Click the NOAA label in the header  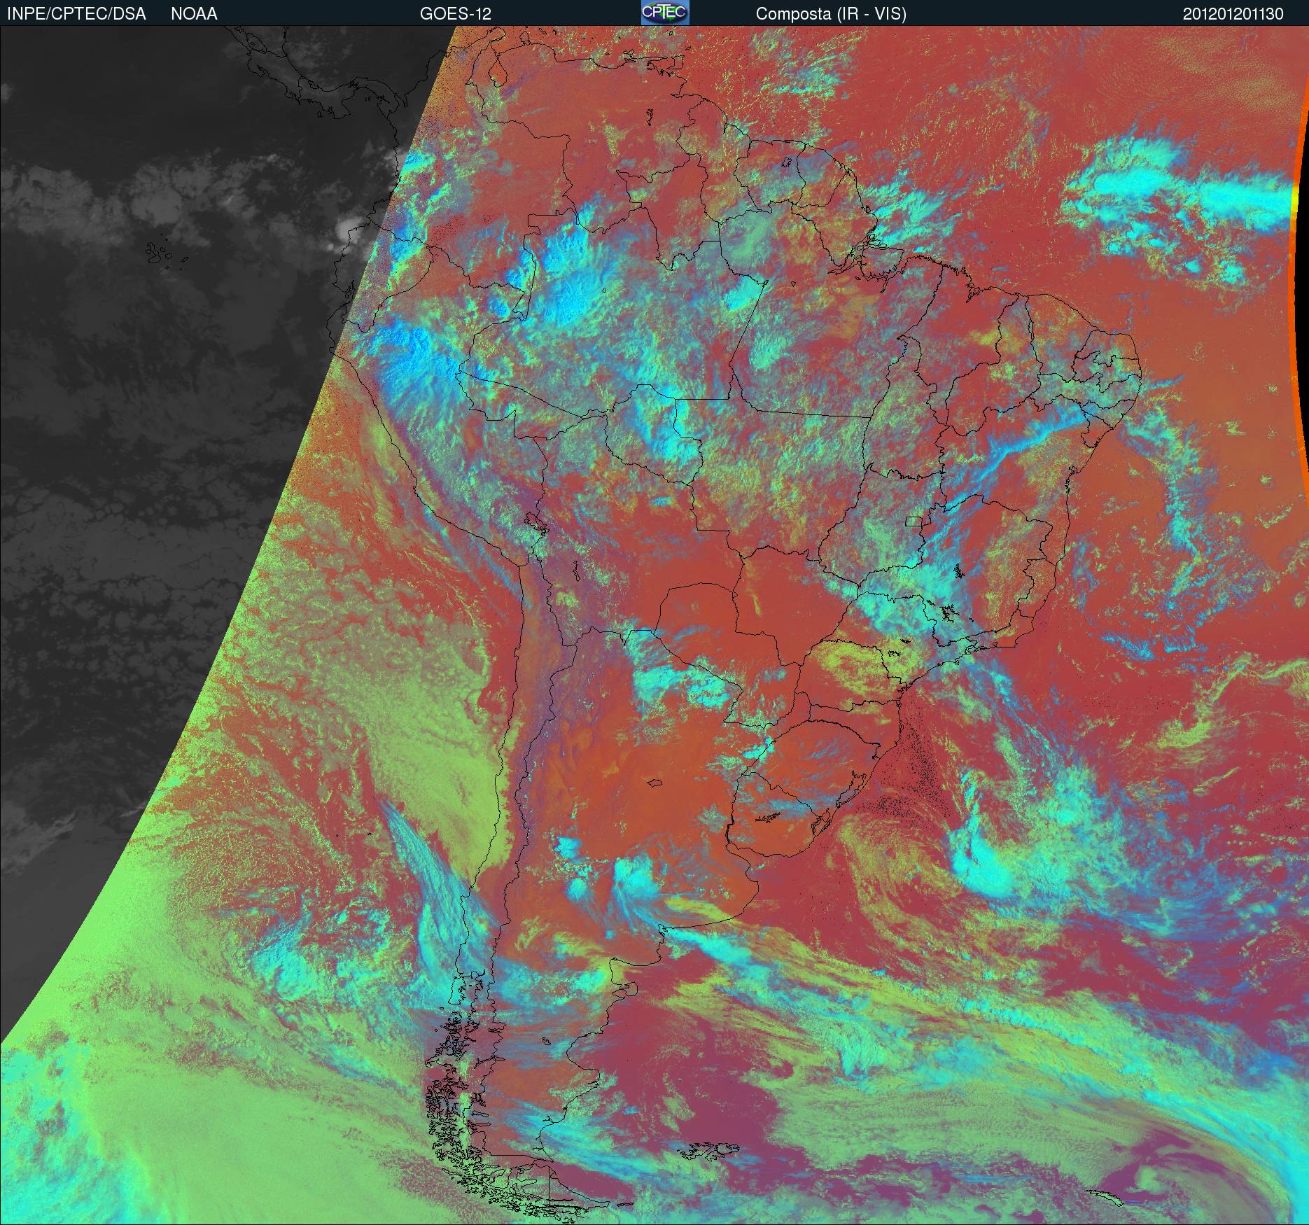pos(194,14)
